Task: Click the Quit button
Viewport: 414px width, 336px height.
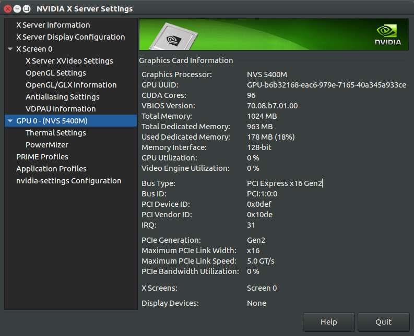Action: (x=383, y=322)
